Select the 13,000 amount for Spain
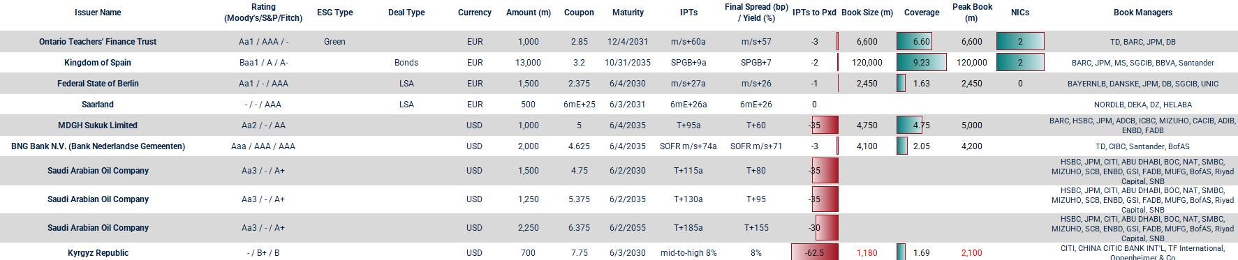Viewport: 1238px width, 260px height. [x=528, y=63]
